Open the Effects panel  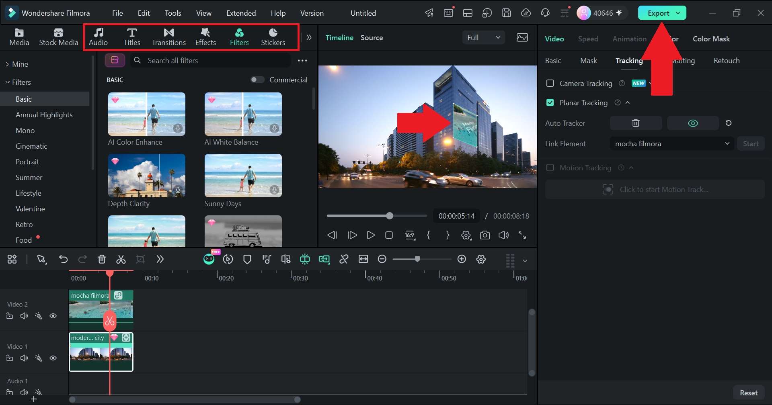pos(205,37)
